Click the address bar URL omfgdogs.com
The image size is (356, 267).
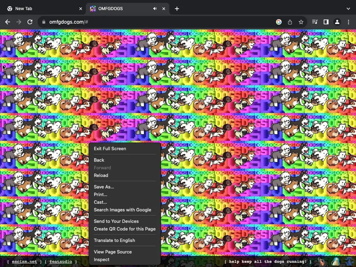(x=68, y=22)
